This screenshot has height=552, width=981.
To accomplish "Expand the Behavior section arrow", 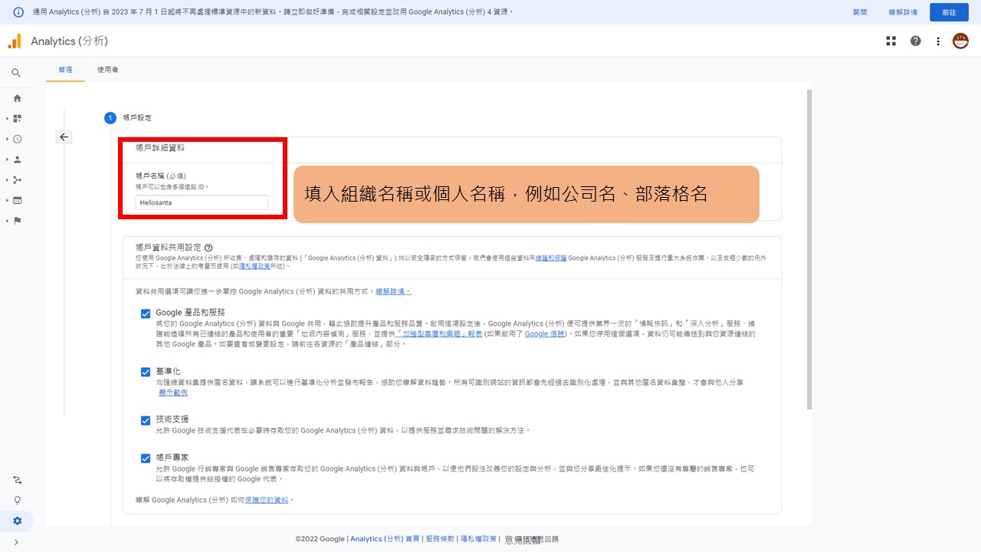I will coord(7,200).
